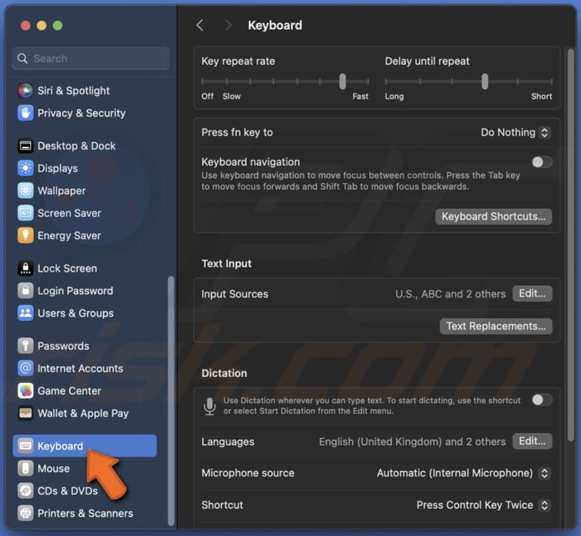Open the Screen Saver icon
This screenshot has height=536, width=581.
[x=25, y=213]
